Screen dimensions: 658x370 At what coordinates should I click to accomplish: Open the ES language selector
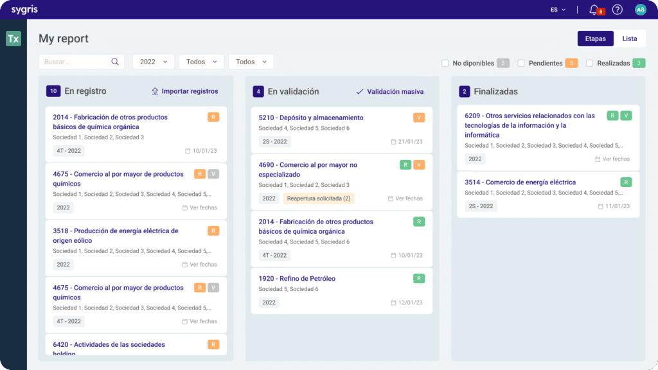click(558, 10)
